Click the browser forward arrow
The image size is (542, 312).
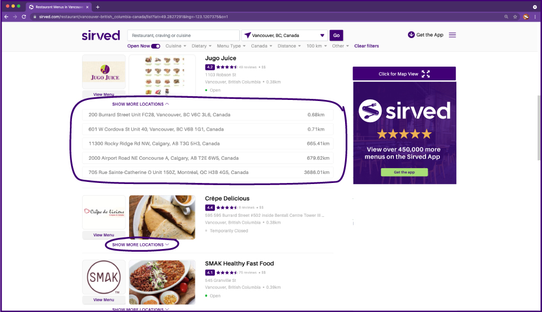[x=15, y=16]
